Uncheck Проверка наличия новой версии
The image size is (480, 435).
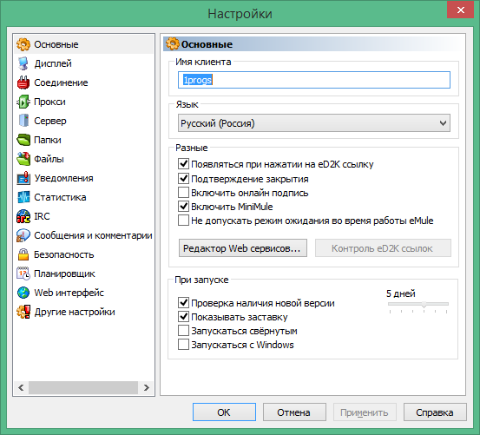[183, 303]
